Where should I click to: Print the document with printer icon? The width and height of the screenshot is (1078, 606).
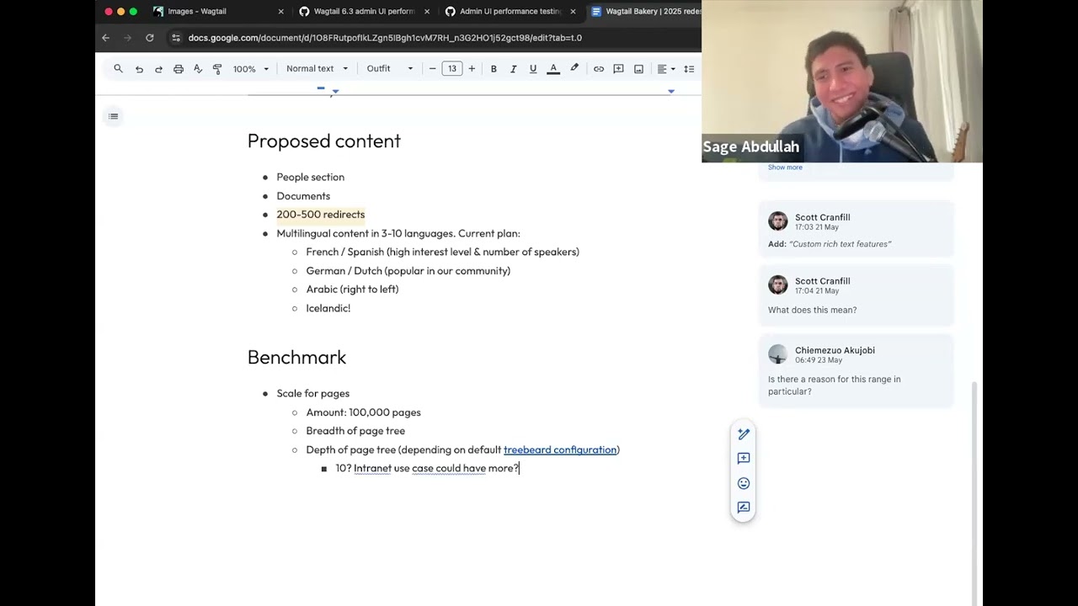179,69
